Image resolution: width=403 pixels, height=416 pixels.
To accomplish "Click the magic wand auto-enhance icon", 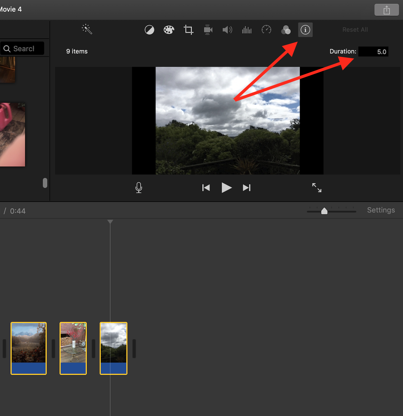I will (x=87, y=29).
